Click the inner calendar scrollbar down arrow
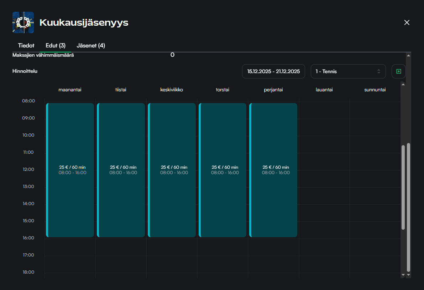Image resolution: width=424 pixels, height=290 pixels. point(403,275)
